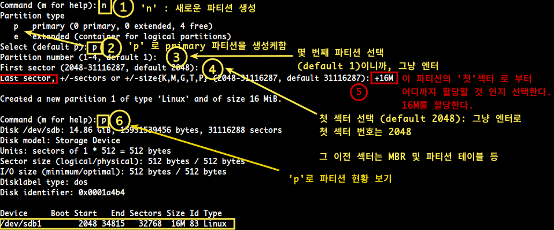Select the 'primary (0 primary, 0 extended, 4 free)' line
Image resolution: width=554 pixels, height=230 pixels.
coord(122,26)
